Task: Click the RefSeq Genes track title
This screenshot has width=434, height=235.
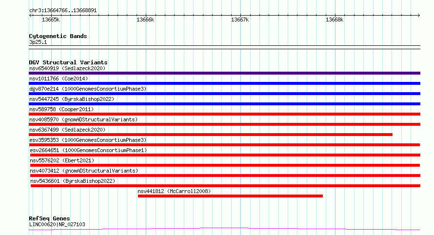Action: click(x=49, y=218)
